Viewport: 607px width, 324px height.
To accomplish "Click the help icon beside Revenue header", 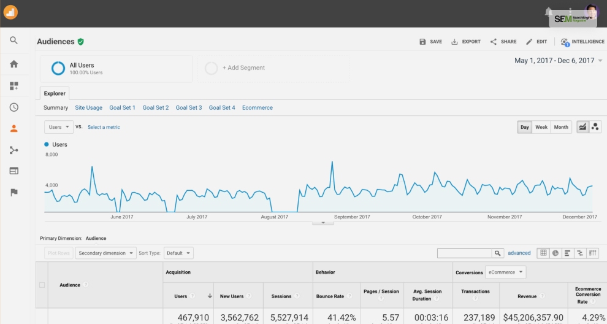I will [543, 296].
